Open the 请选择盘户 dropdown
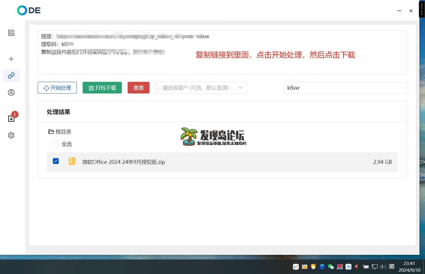 [x=201, y=88]
